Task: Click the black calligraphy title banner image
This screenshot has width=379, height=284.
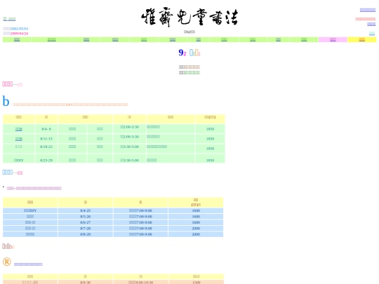Action: pyautogui.click(x=189, y=17)
